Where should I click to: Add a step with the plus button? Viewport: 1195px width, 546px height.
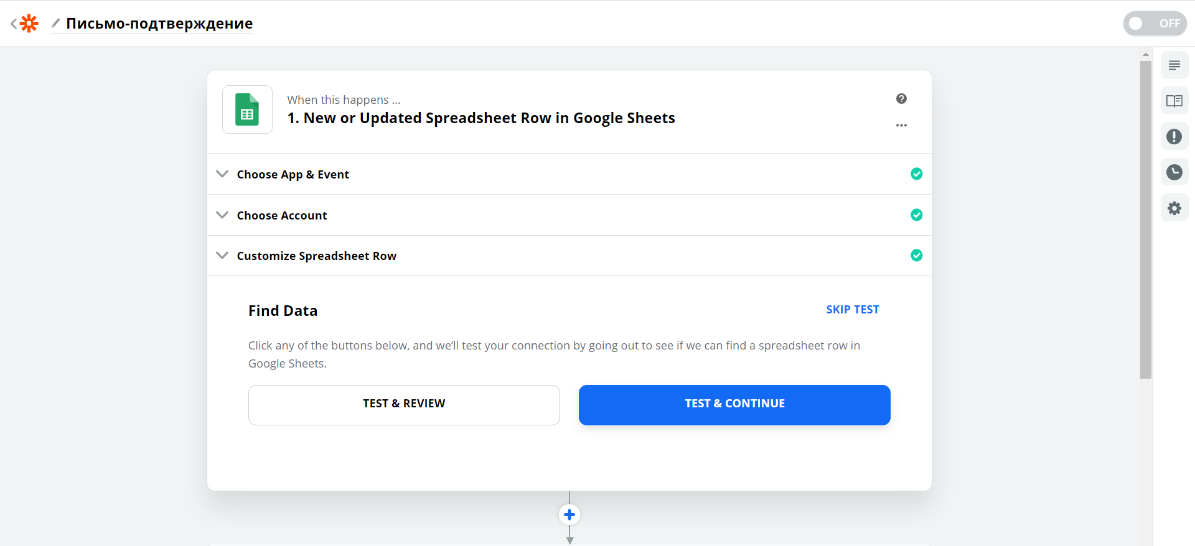click(x=569, y=515)
